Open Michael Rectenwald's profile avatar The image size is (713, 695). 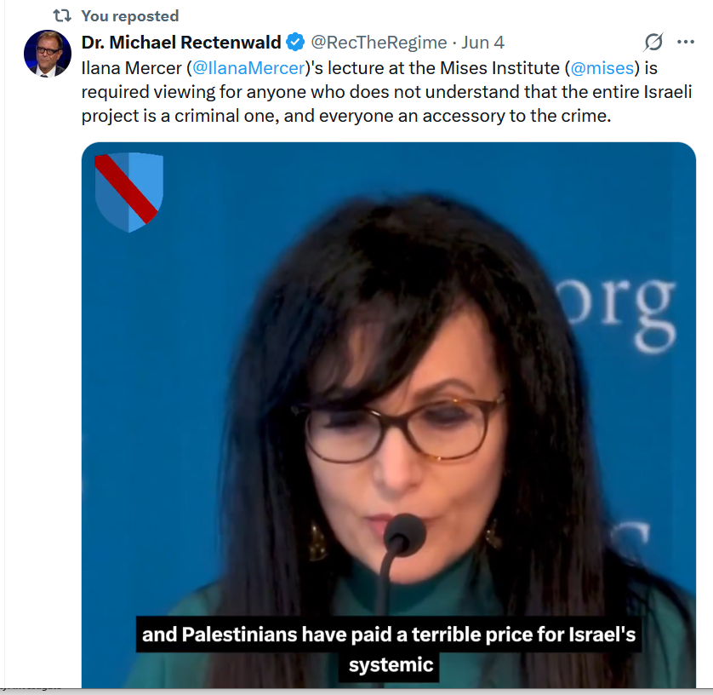[x=48, y=54]
